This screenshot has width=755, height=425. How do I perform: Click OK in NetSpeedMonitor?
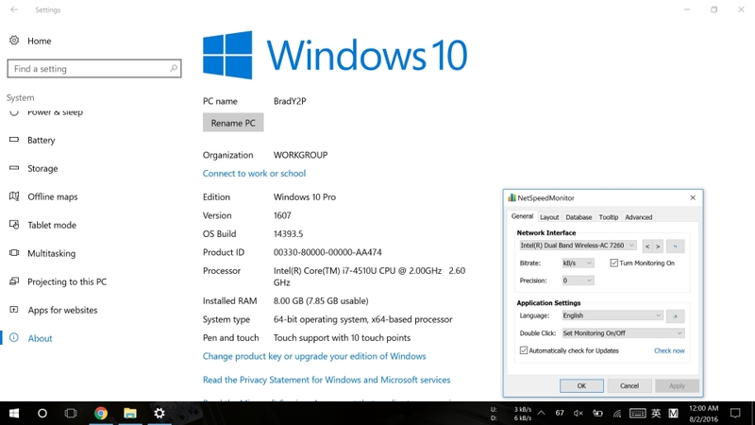[x=581, y=386]
